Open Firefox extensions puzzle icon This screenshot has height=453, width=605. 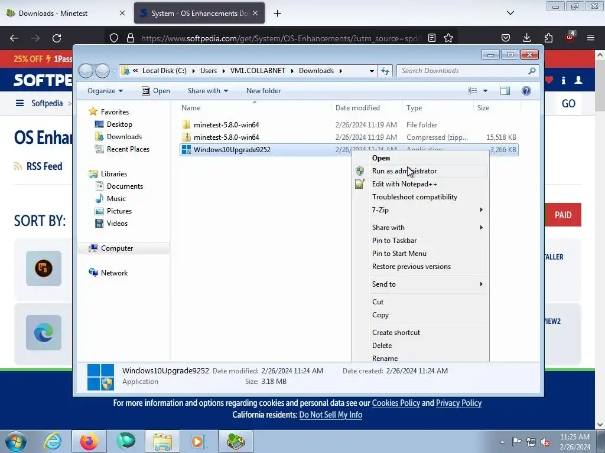pos(548,38)
